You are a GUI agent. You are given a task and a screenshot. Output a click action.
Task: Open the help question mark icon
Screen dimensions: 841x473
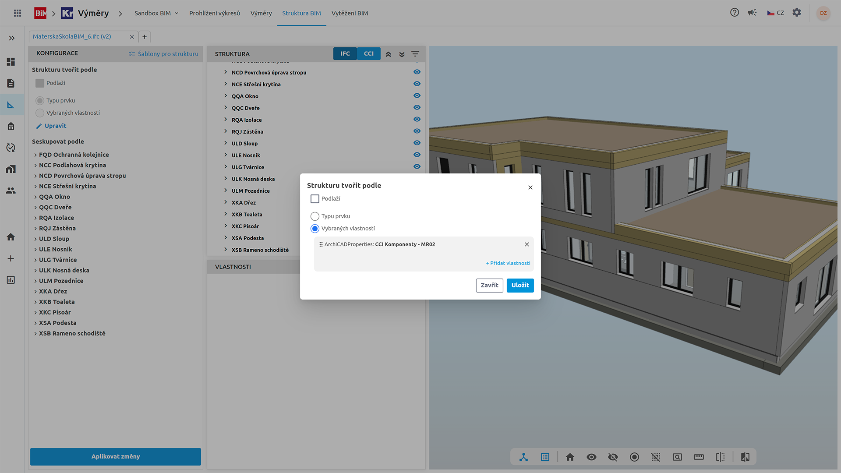[735, 13]
